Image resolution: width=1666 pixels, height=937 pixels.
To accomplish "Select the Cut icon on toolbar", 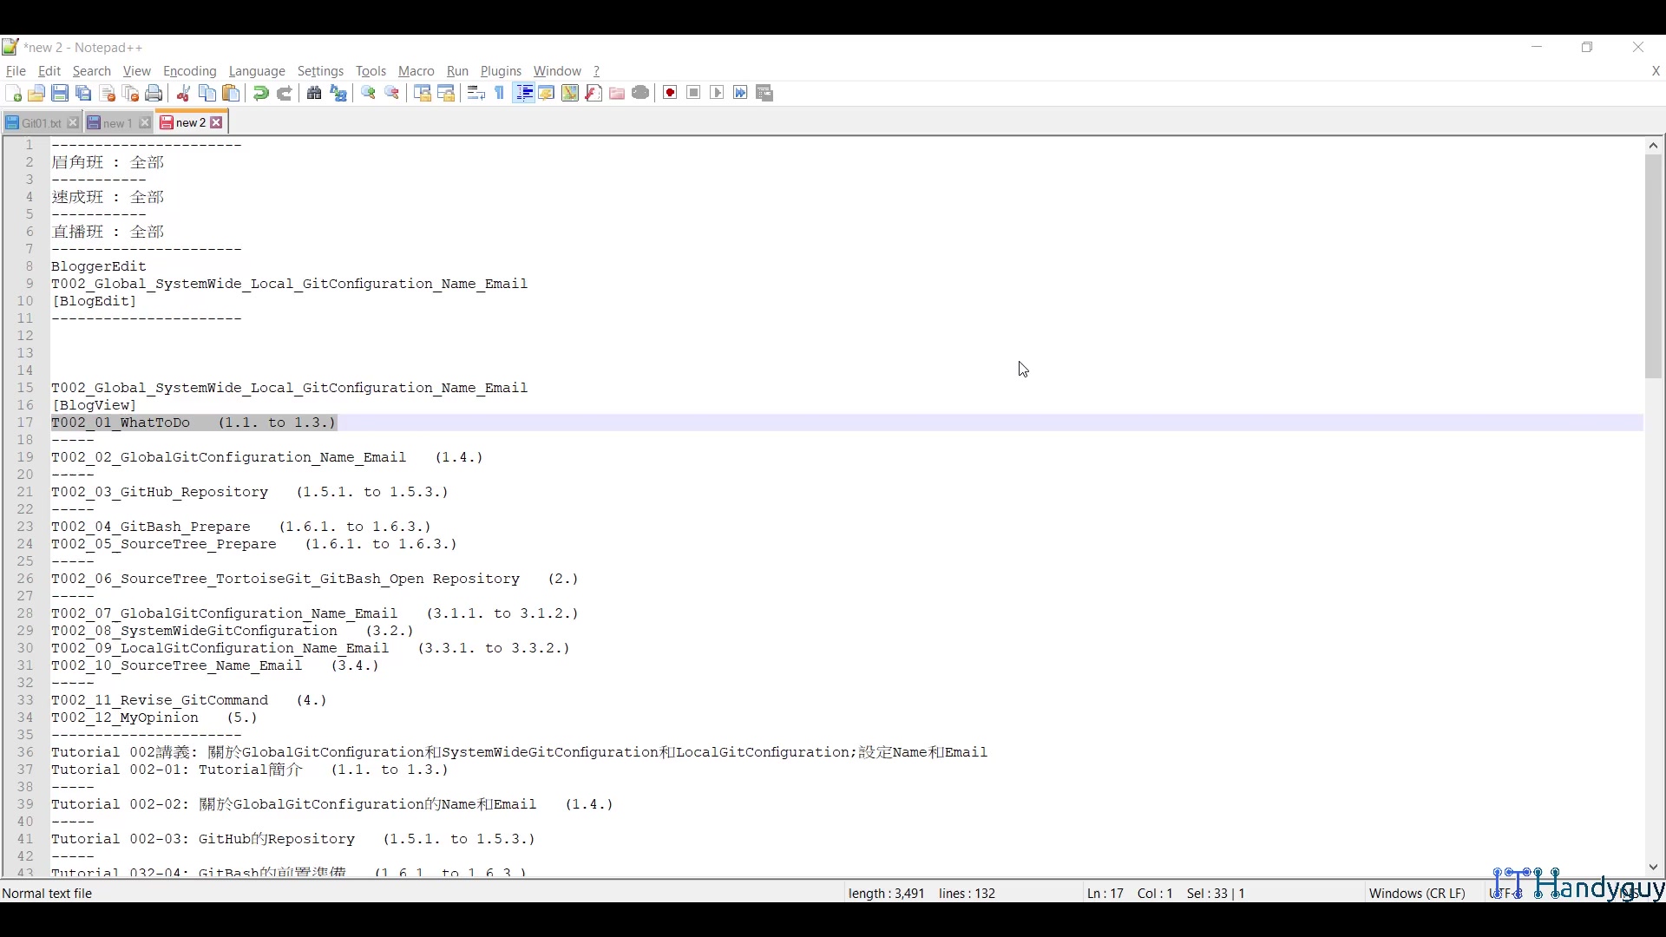I will point(183,93).
